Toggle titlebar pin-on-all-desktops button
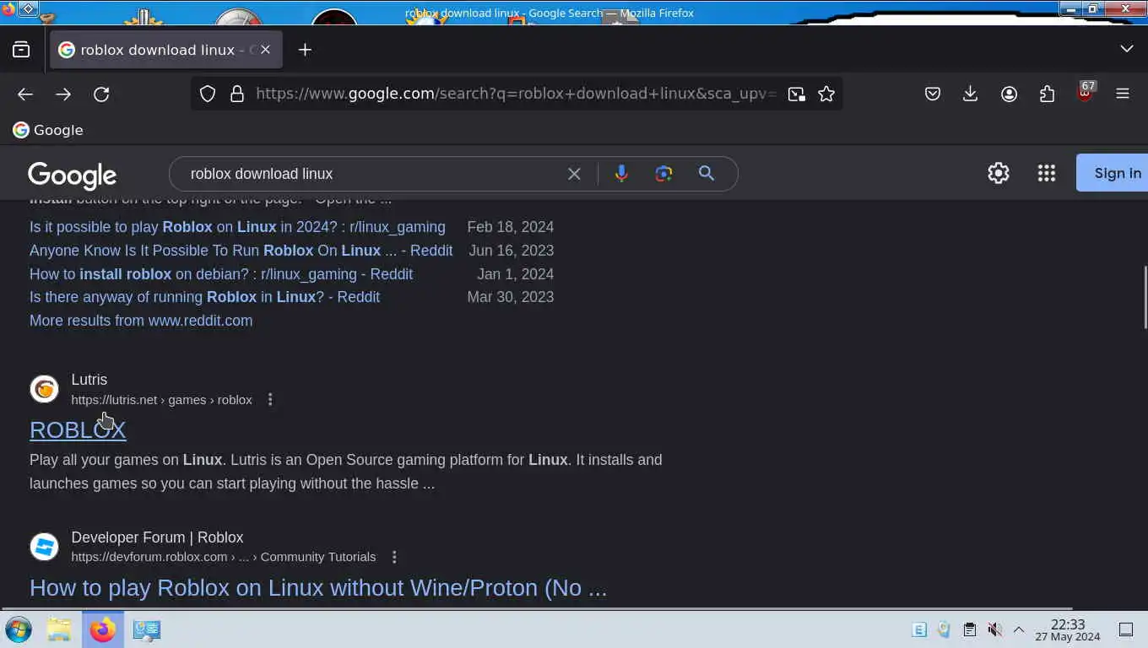This screenshot has height=648, width=1148. [x=28, y=8]
